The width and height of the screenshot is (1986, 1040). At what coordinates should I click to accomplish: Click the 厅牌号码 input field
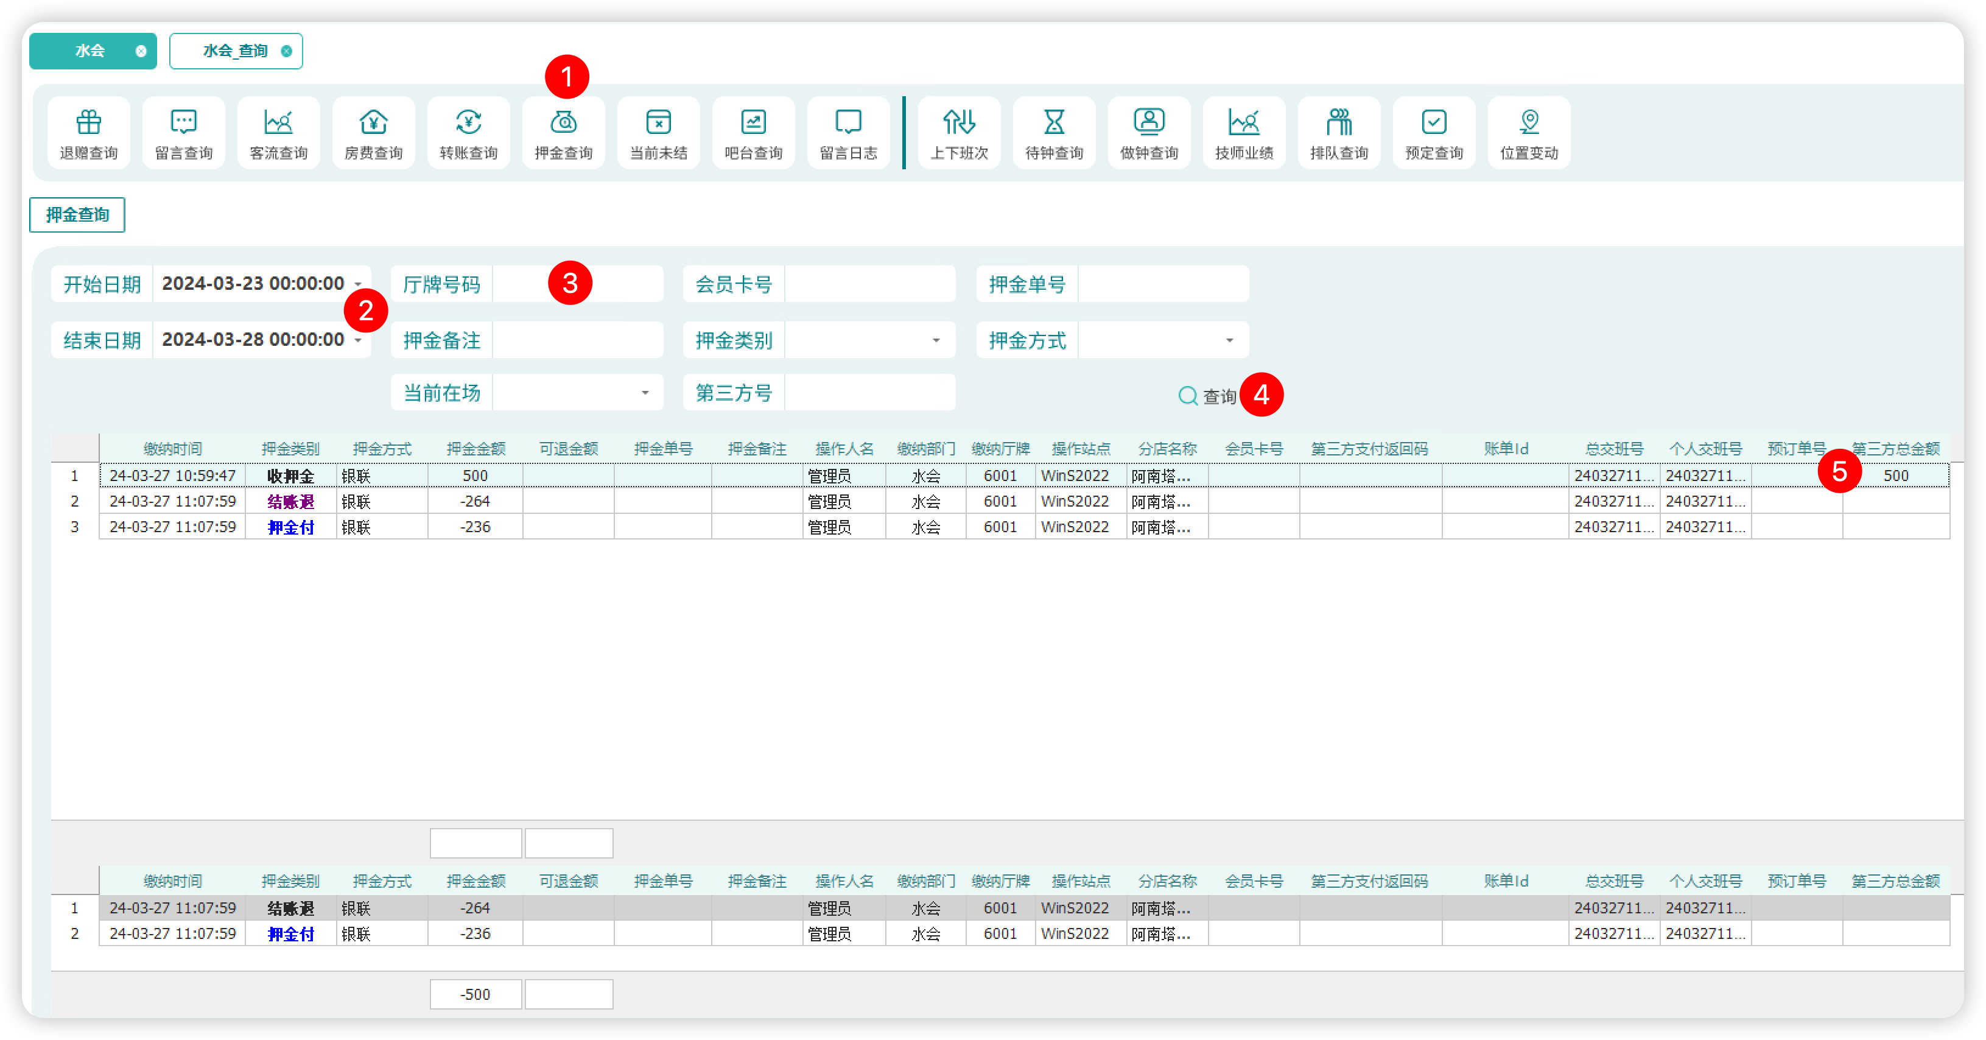577,284
